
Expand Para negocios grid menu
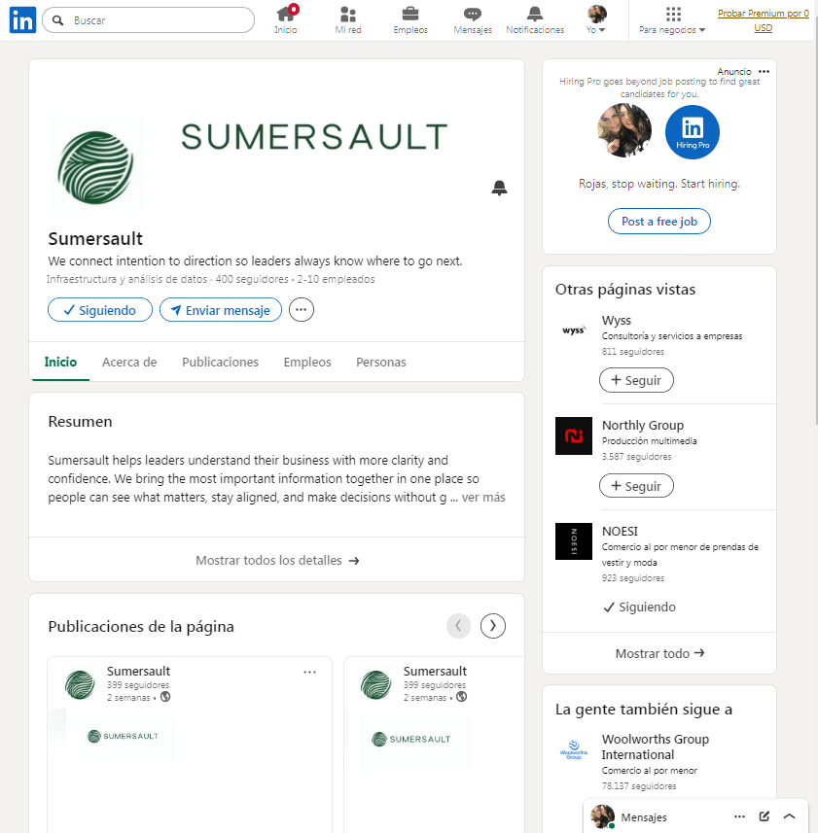[672, 20]
